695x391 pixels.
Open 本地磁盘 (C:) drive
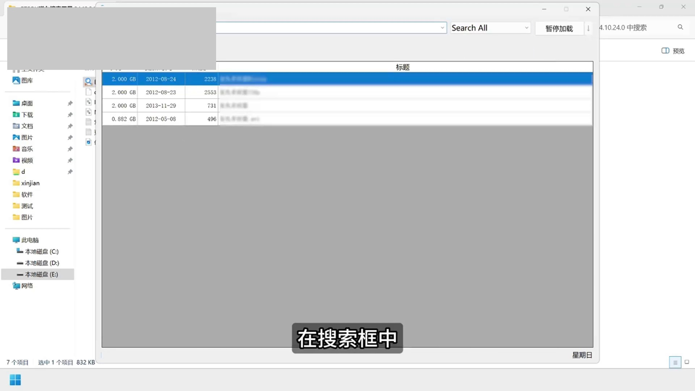(x=38, y=251)
